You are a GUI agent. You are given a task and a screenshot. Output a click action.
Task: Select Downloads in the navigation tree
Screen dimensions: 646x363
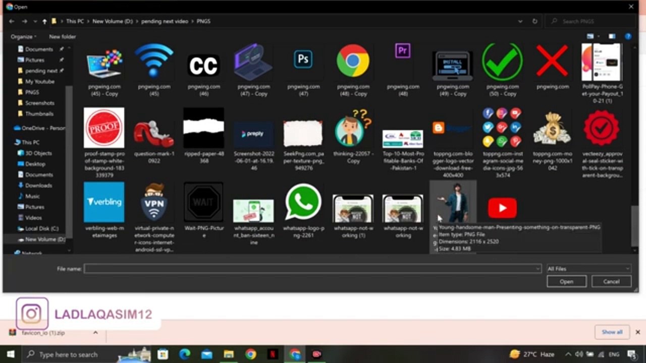38,185
